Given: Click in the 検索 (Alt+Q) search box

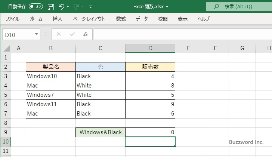Looking at the screenshot, I should 239,7.
